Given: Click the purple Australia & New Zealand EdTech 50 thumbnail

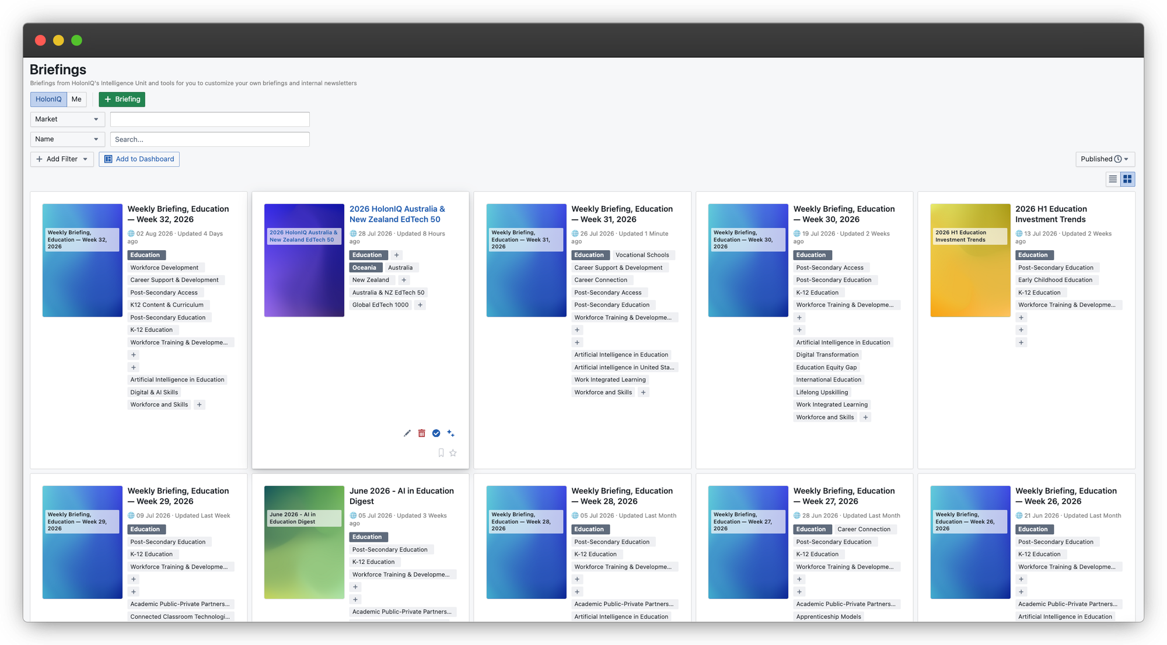Looking at the screenshot, I should click(304, 261).
